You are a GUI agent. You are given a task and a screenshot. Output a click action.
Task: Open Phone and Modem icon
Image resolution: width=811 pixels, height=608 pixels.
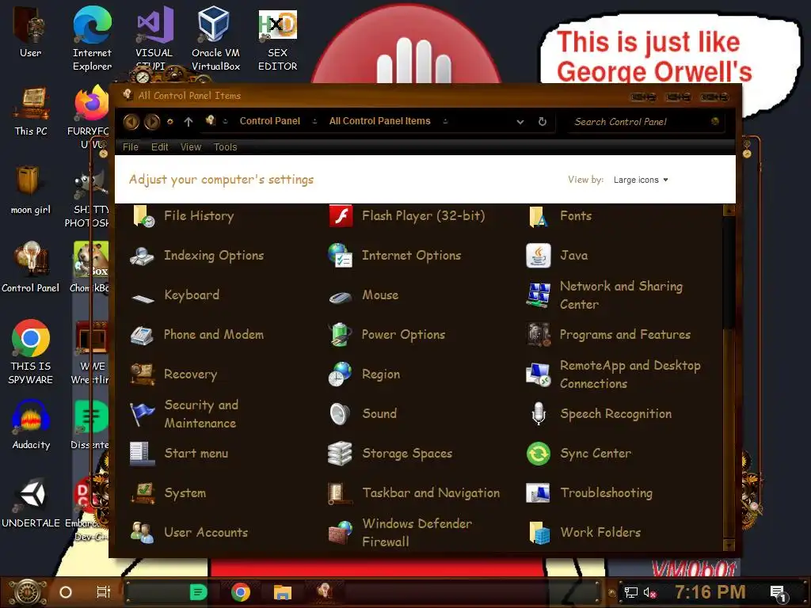pos(143,335)
